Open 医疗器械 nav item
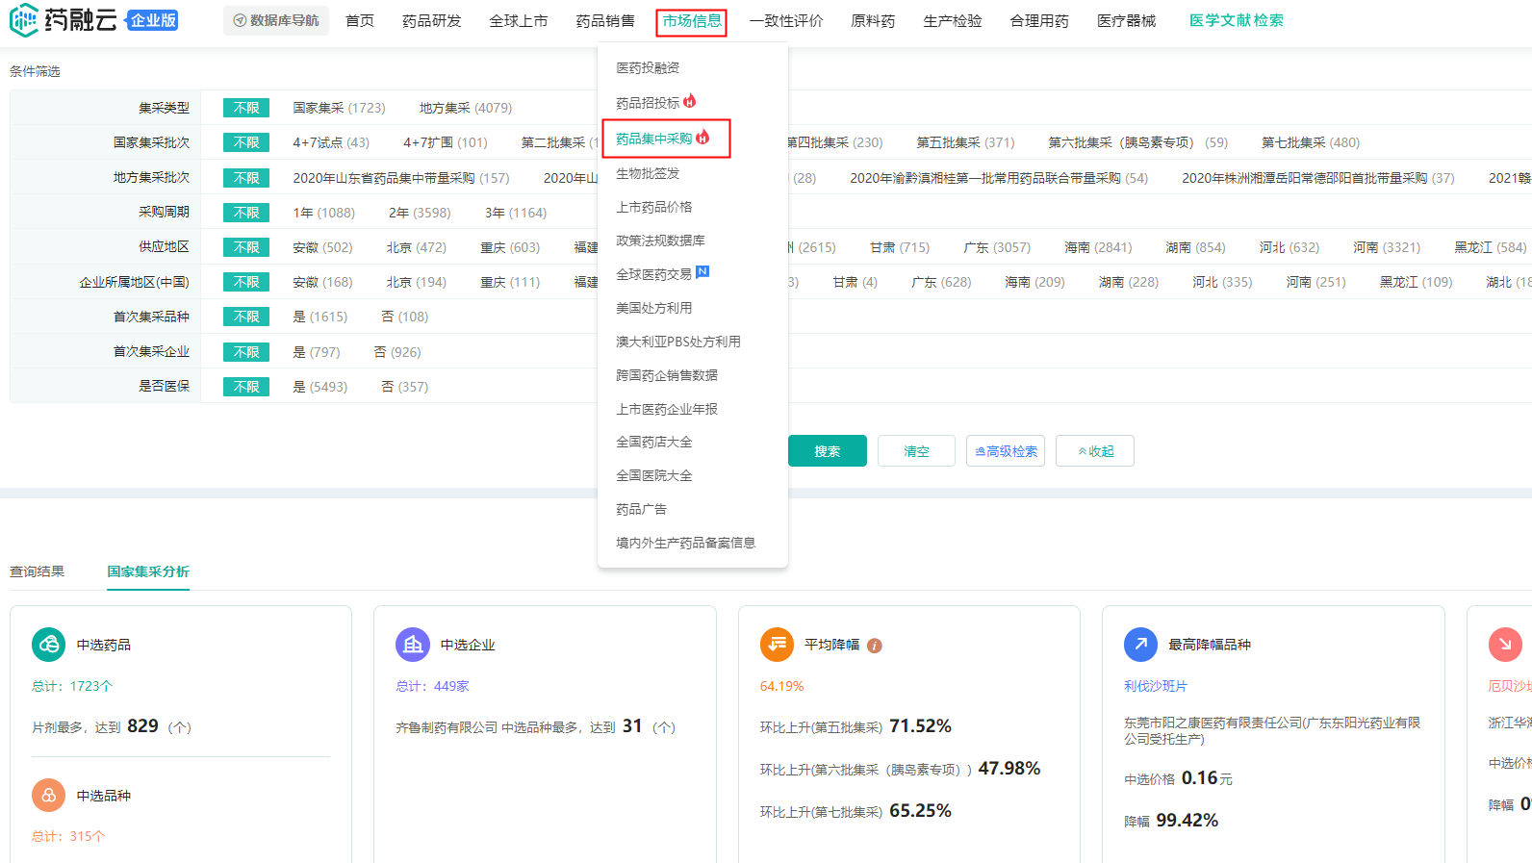This screenshot has width=1532, height=863. point(1127,21)
